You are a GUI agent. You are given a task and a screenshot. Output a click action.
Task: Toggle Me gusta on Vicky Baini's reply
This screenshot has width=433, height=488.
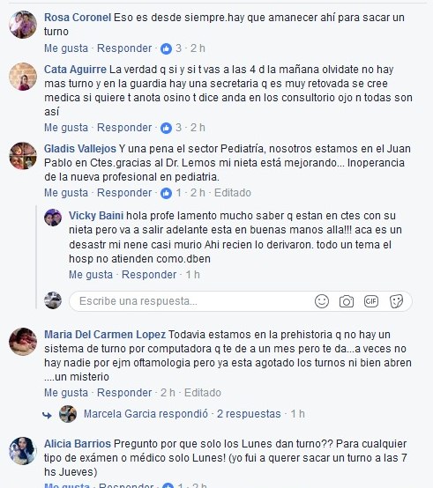[x=91, y=275]
